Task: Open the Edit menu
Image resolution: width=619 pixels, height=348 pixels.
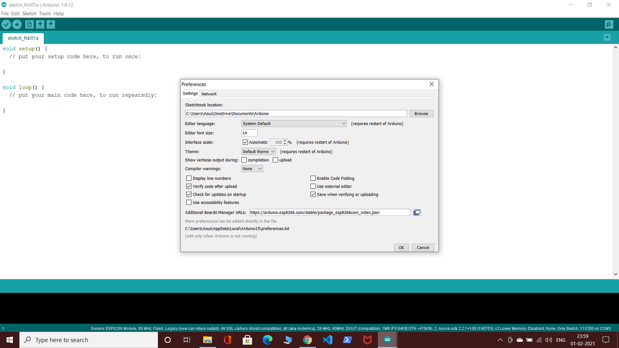Action: 15,13
